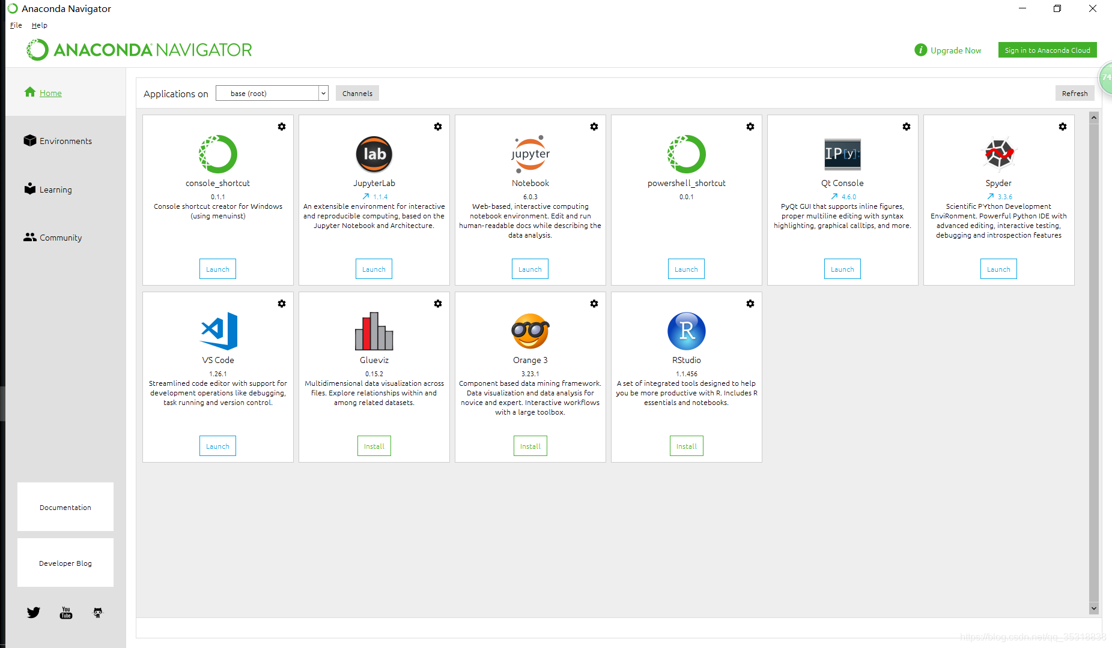Launch JupyterLab

pyautogui.click(x=374, y=269)
